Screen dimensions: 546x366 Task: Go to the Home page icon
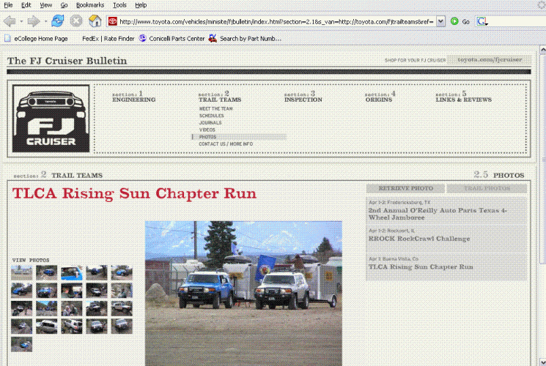pos(95,21)
